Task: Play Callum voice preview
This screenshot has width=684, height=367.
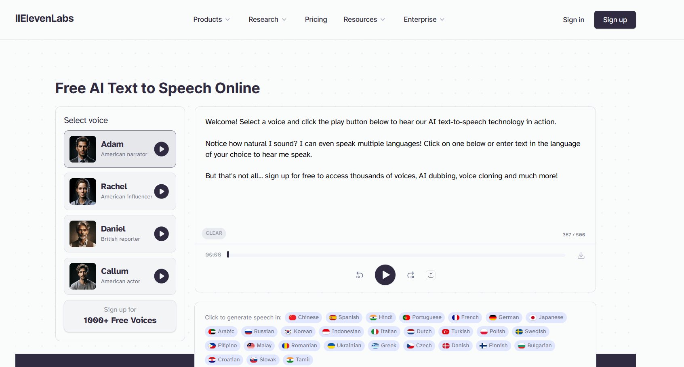Action: click(161, 276)
